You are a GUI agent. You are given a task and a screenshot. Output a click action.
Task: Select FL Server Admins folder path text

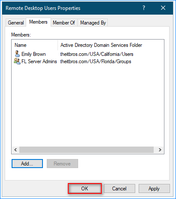96,61
